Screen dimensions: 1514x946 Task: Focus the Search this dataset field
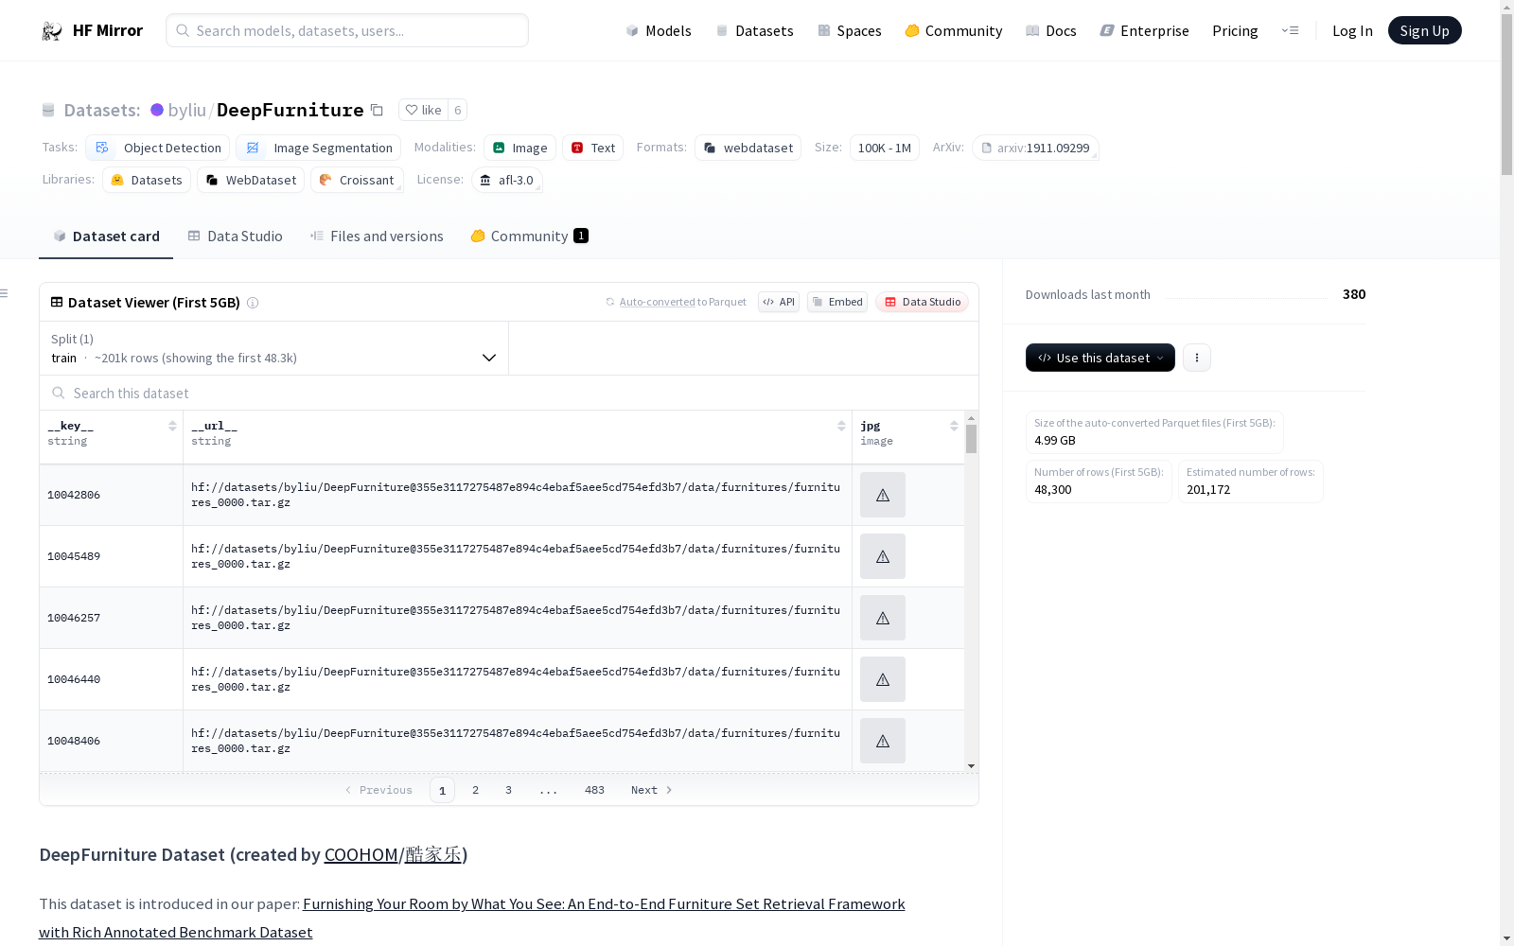(509, 393)
